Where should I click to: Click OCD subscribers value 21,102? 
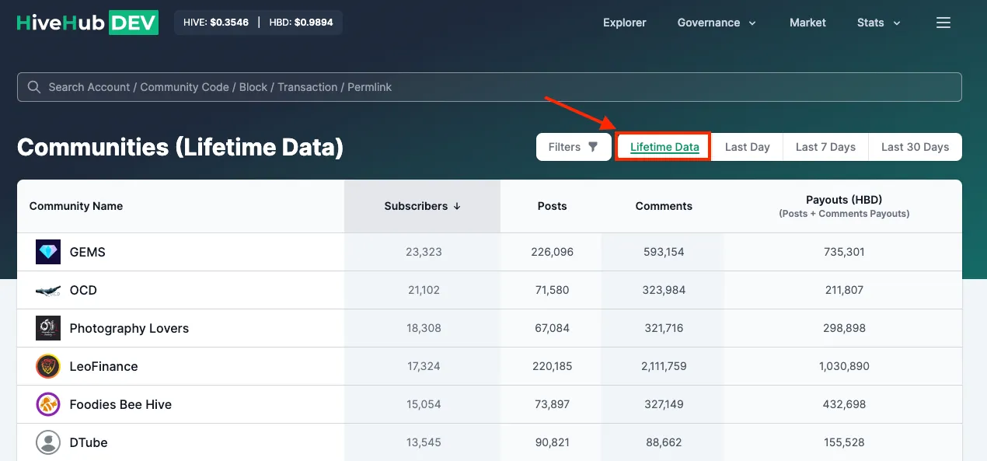[424, 290]
